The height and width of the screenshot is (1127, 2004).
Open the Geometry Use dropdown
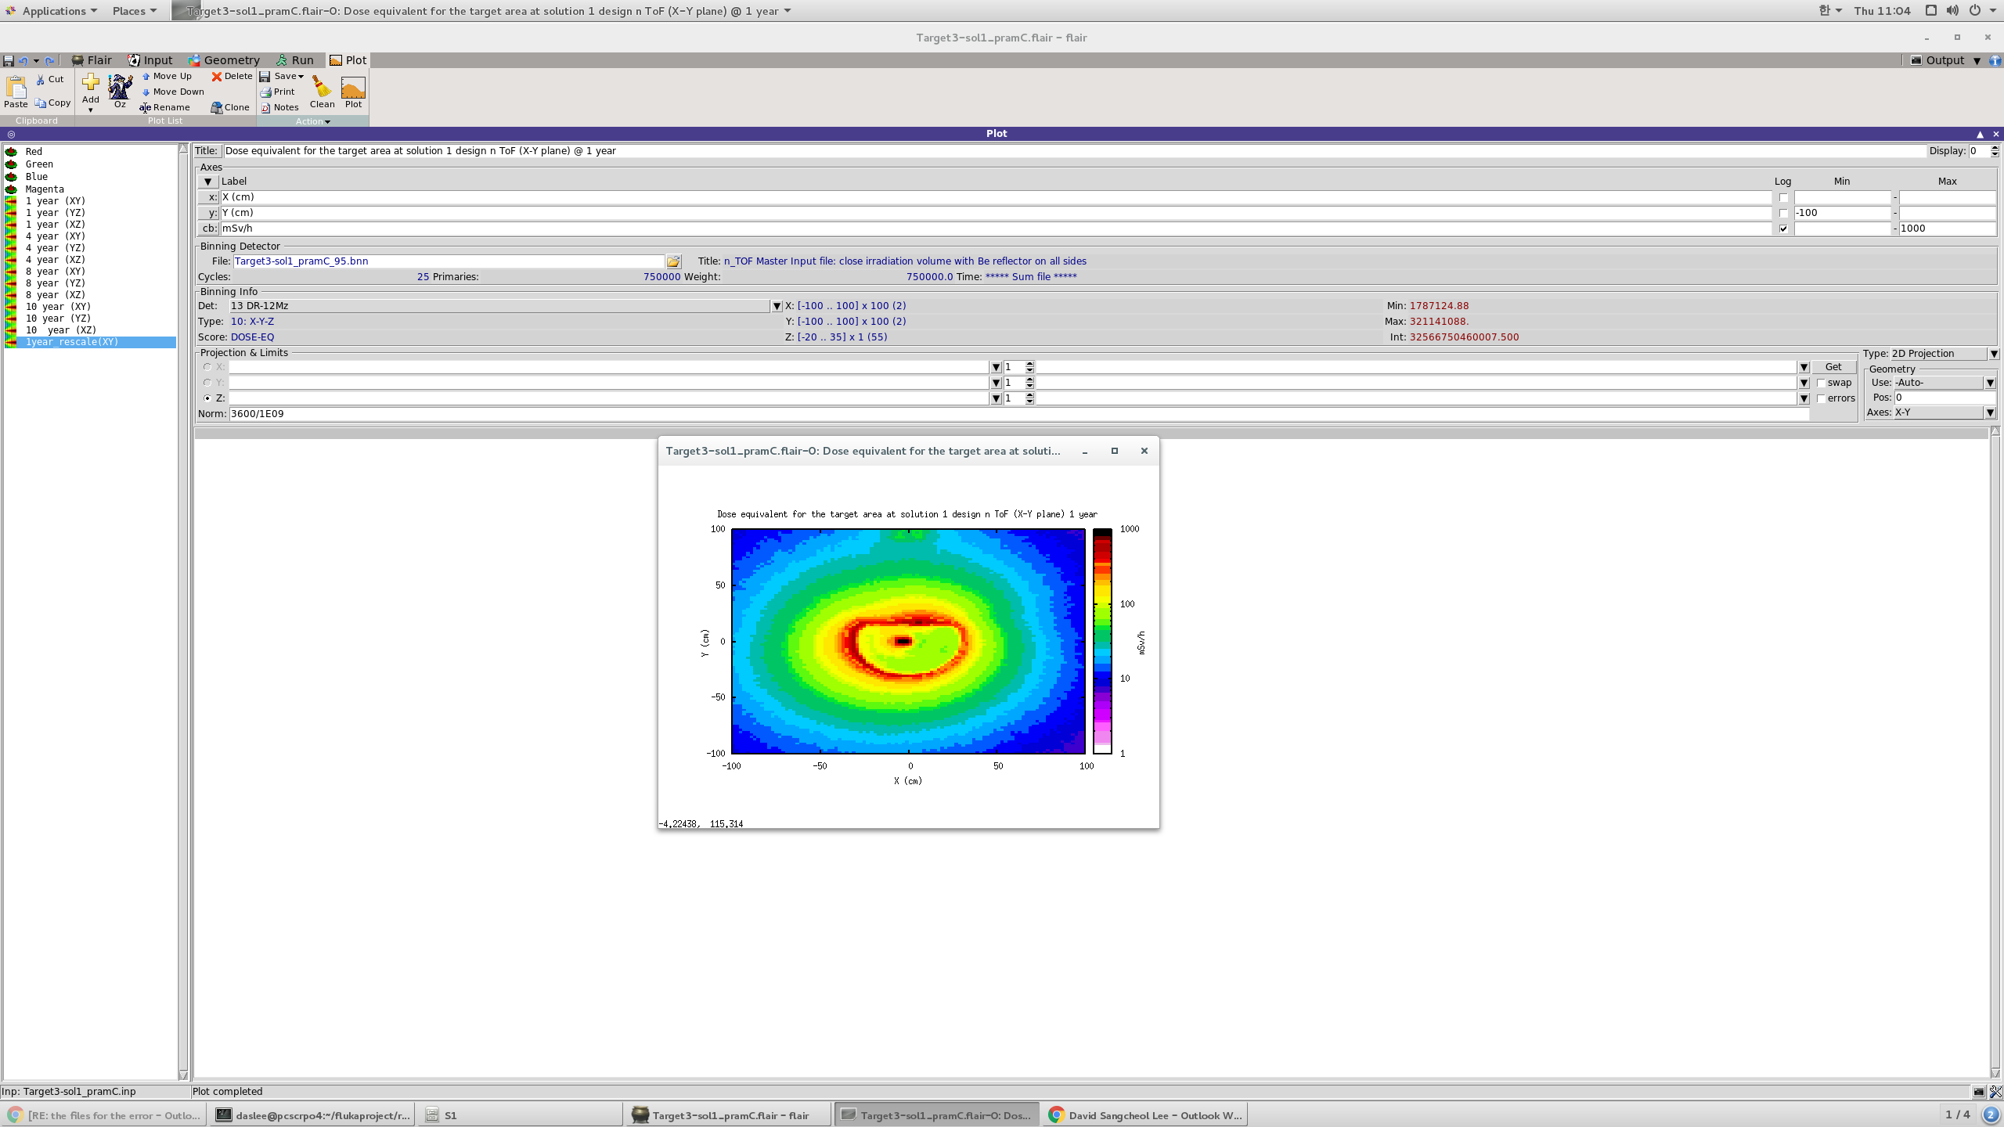coord(1990,383)
